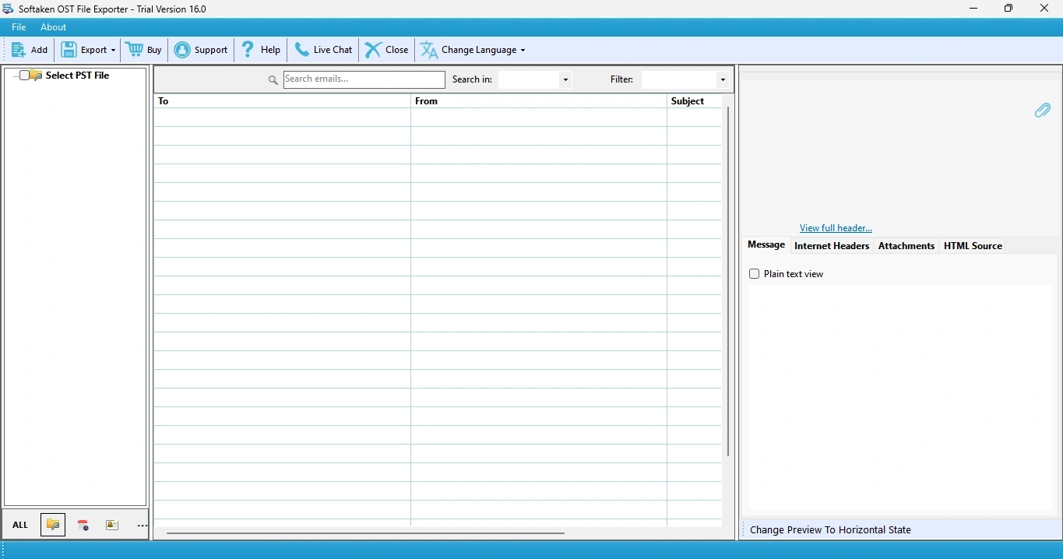Open the View full header link
The image size is (1063, 559).
(x=836, y=228)
